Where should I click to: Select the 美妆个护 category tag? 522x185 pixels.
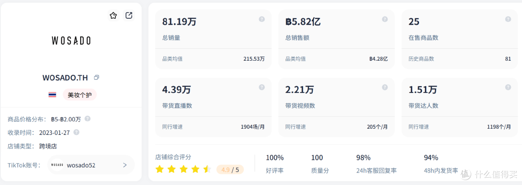coord(80,95)
